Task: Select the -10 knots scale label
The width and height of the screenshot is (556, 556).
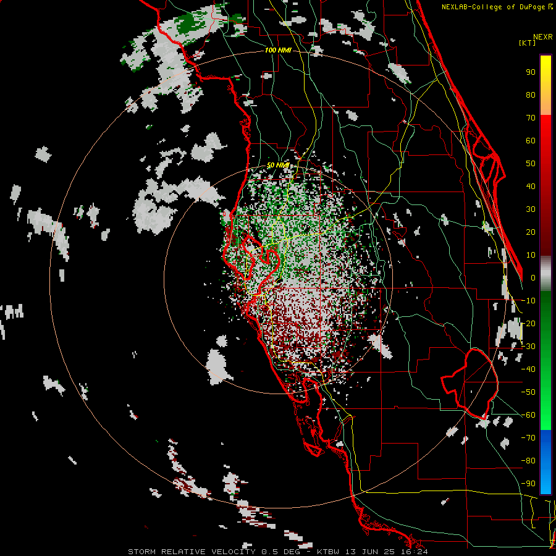Action: click(x=528, y=301)
